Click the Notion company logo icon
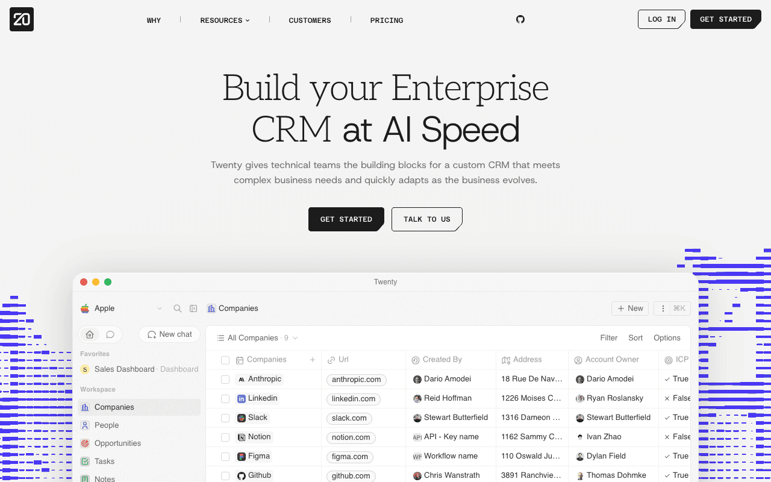Viewport: 771px width, 482px height. pyautogui.click(x=242, y=437)
